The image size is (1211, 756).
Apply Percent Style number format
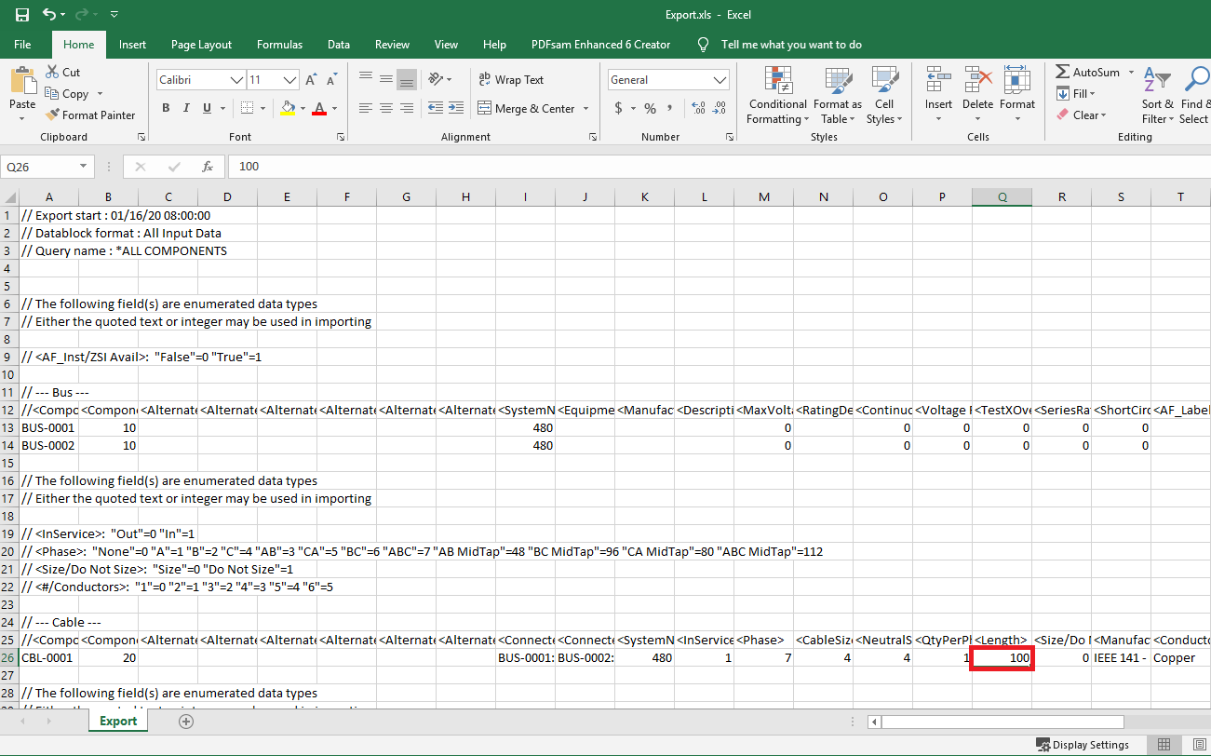point(650,108)
